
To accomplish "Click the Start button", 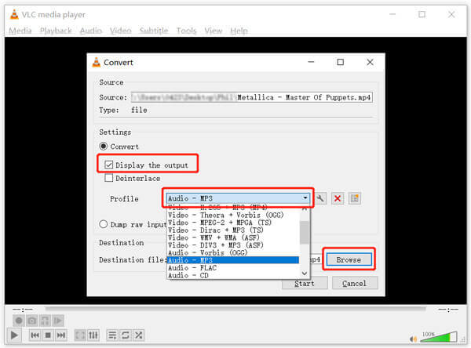I will pyautogui.click(x=305, y=283).
